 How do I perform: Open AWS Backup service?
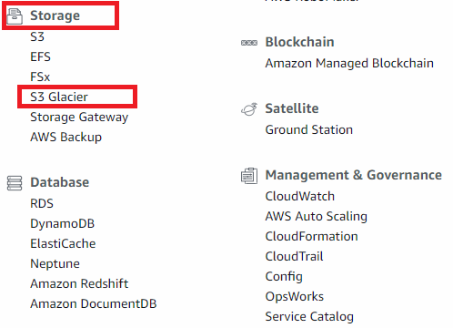point(65,138)
